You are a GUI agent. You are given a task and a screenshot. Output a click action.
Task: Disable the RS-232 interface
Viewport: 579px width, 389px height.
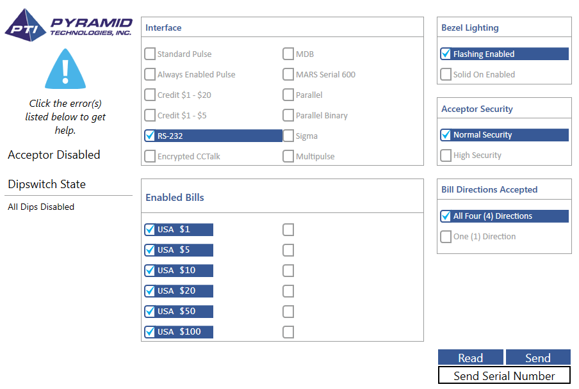[150, 136]
